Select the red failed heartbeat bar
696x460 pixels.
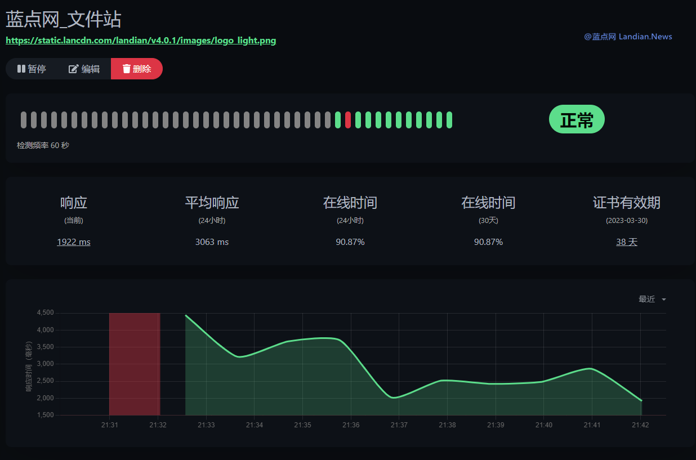point(348,120)
